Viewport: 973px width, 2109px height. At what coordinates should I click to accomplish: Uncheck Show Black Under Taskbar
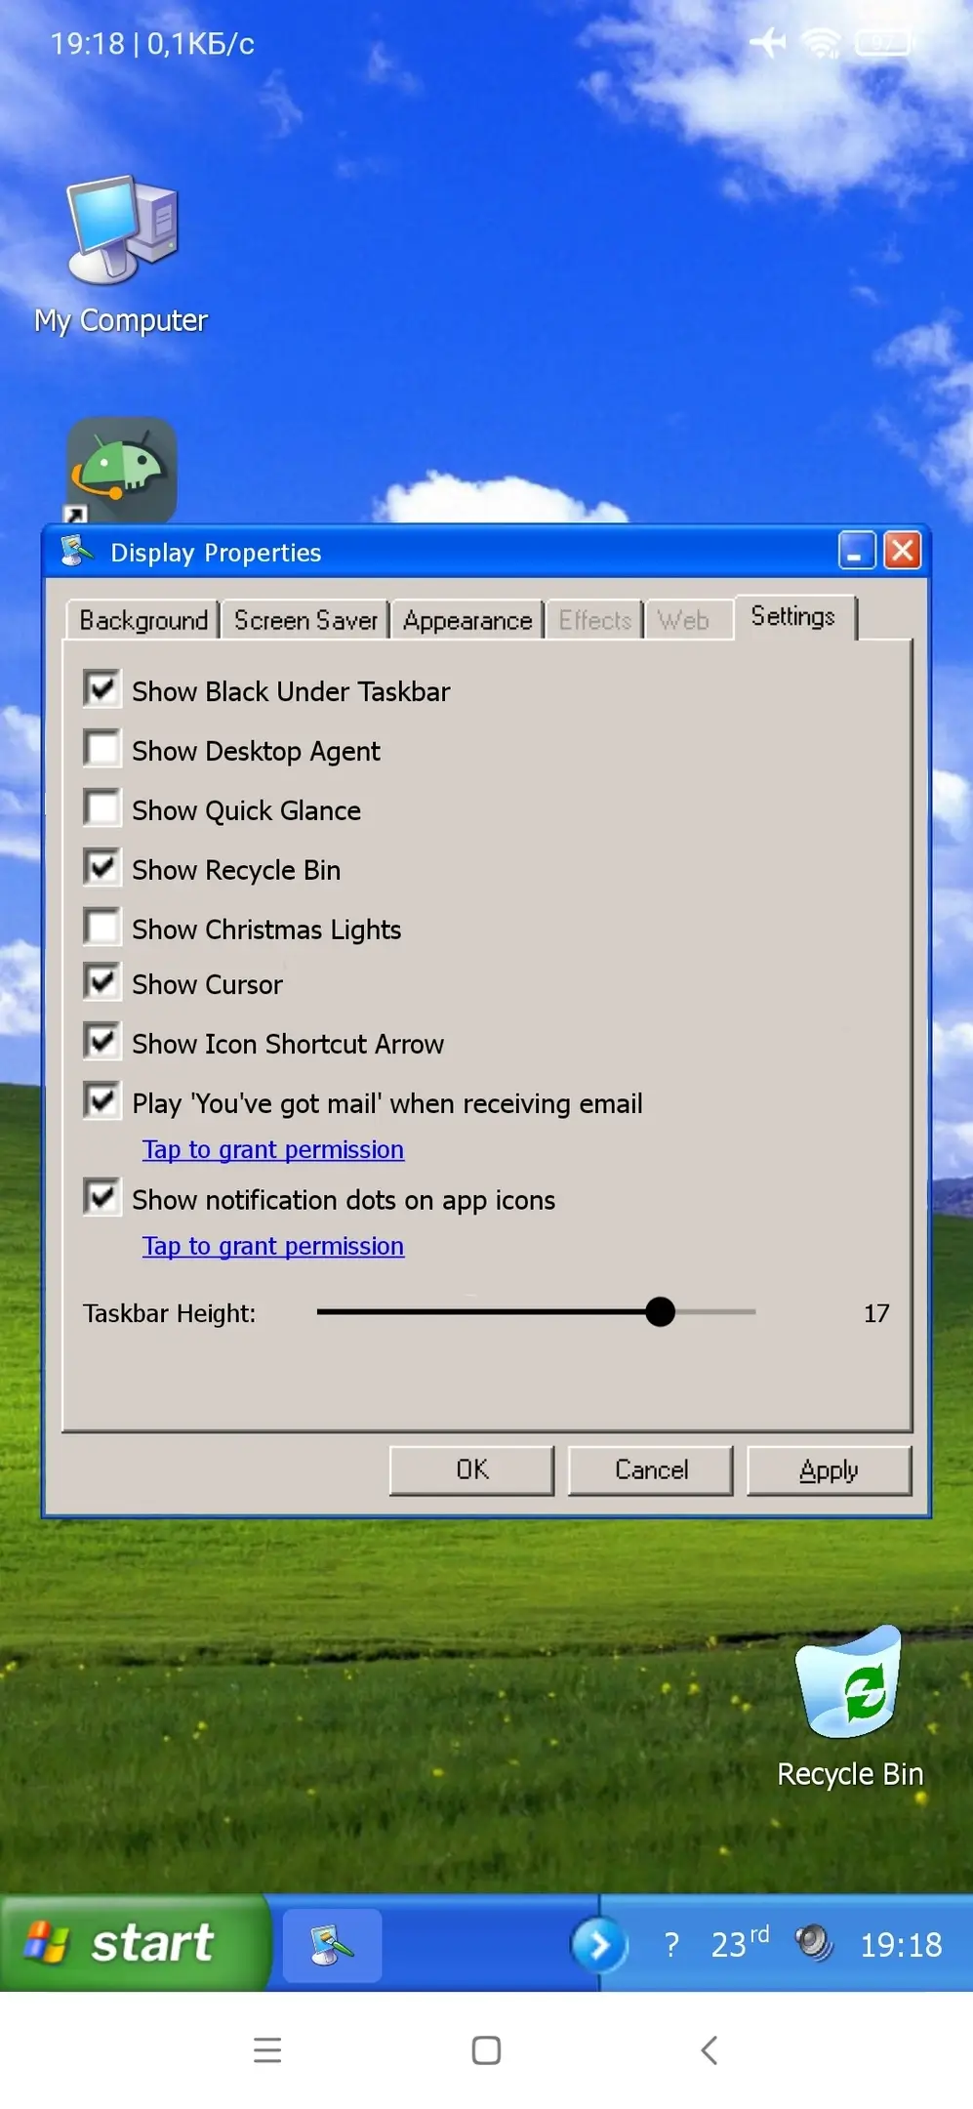click(102, 689)
